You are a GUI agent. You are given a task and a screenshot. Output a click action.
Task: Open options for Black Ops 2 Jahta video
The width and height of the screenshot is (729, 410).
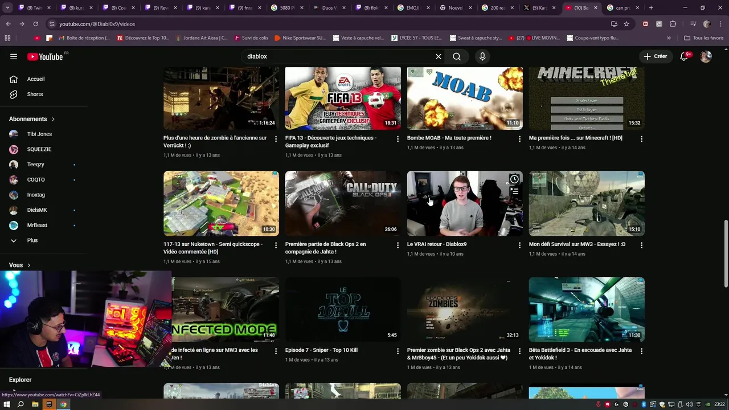point(398,245)
